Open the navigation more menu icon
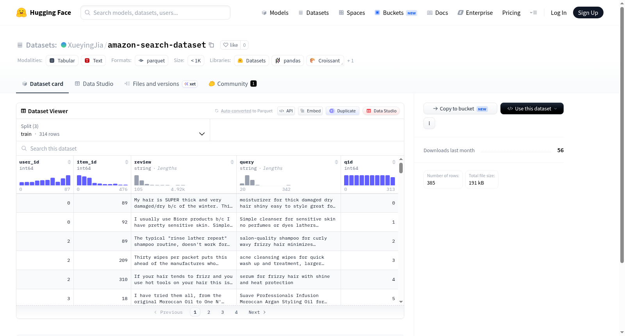Image resolution: width=625 pixels, height=336 pixels. click(533, 12)
